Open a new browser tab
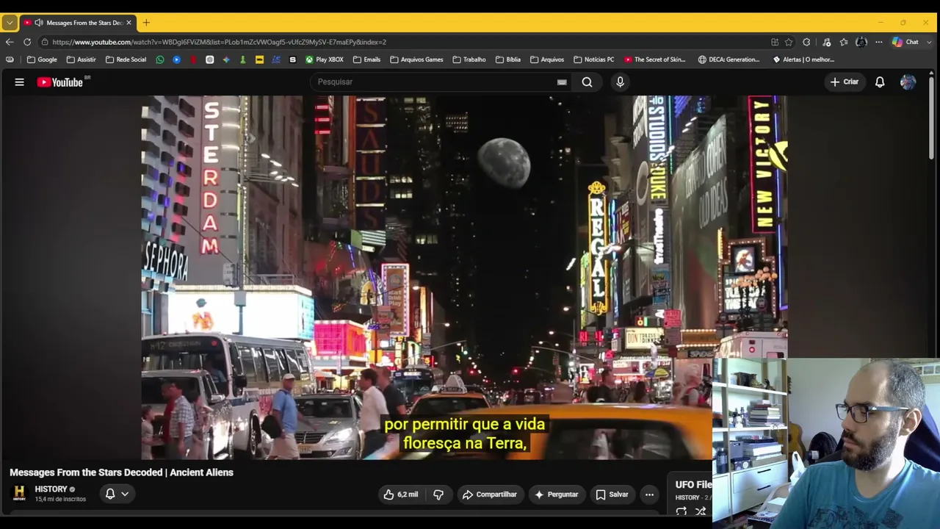Image resolution: width=940 pixels, height=529 pixels. [146, 23]
